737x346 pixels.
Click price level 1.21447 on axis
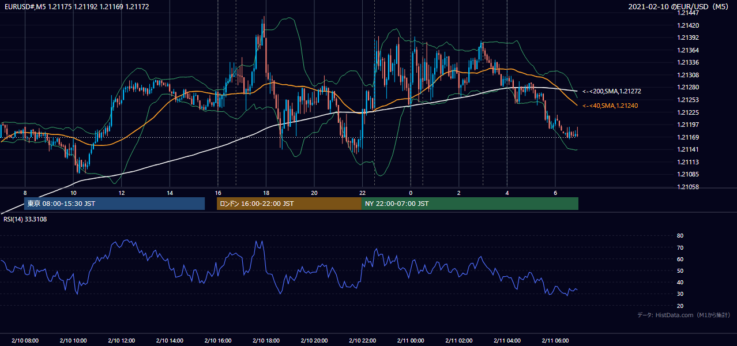(x=689, y=13)
